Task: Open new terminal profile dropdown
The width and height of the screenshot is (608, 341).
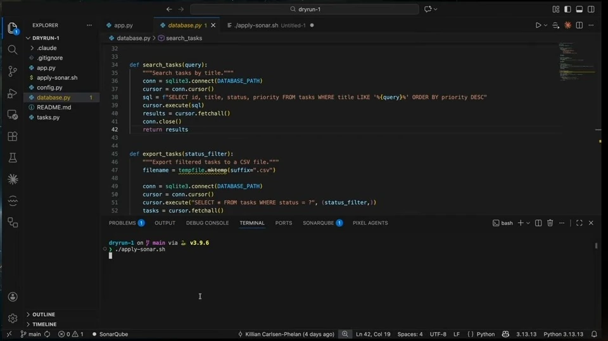Action: coord(528,223)
